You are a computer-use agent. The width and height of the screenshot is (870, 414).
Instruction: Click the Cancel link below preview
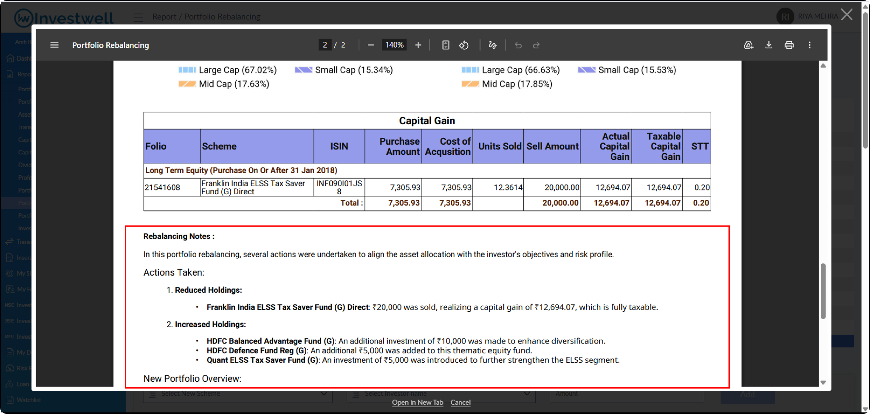click(x=460, y=403)
